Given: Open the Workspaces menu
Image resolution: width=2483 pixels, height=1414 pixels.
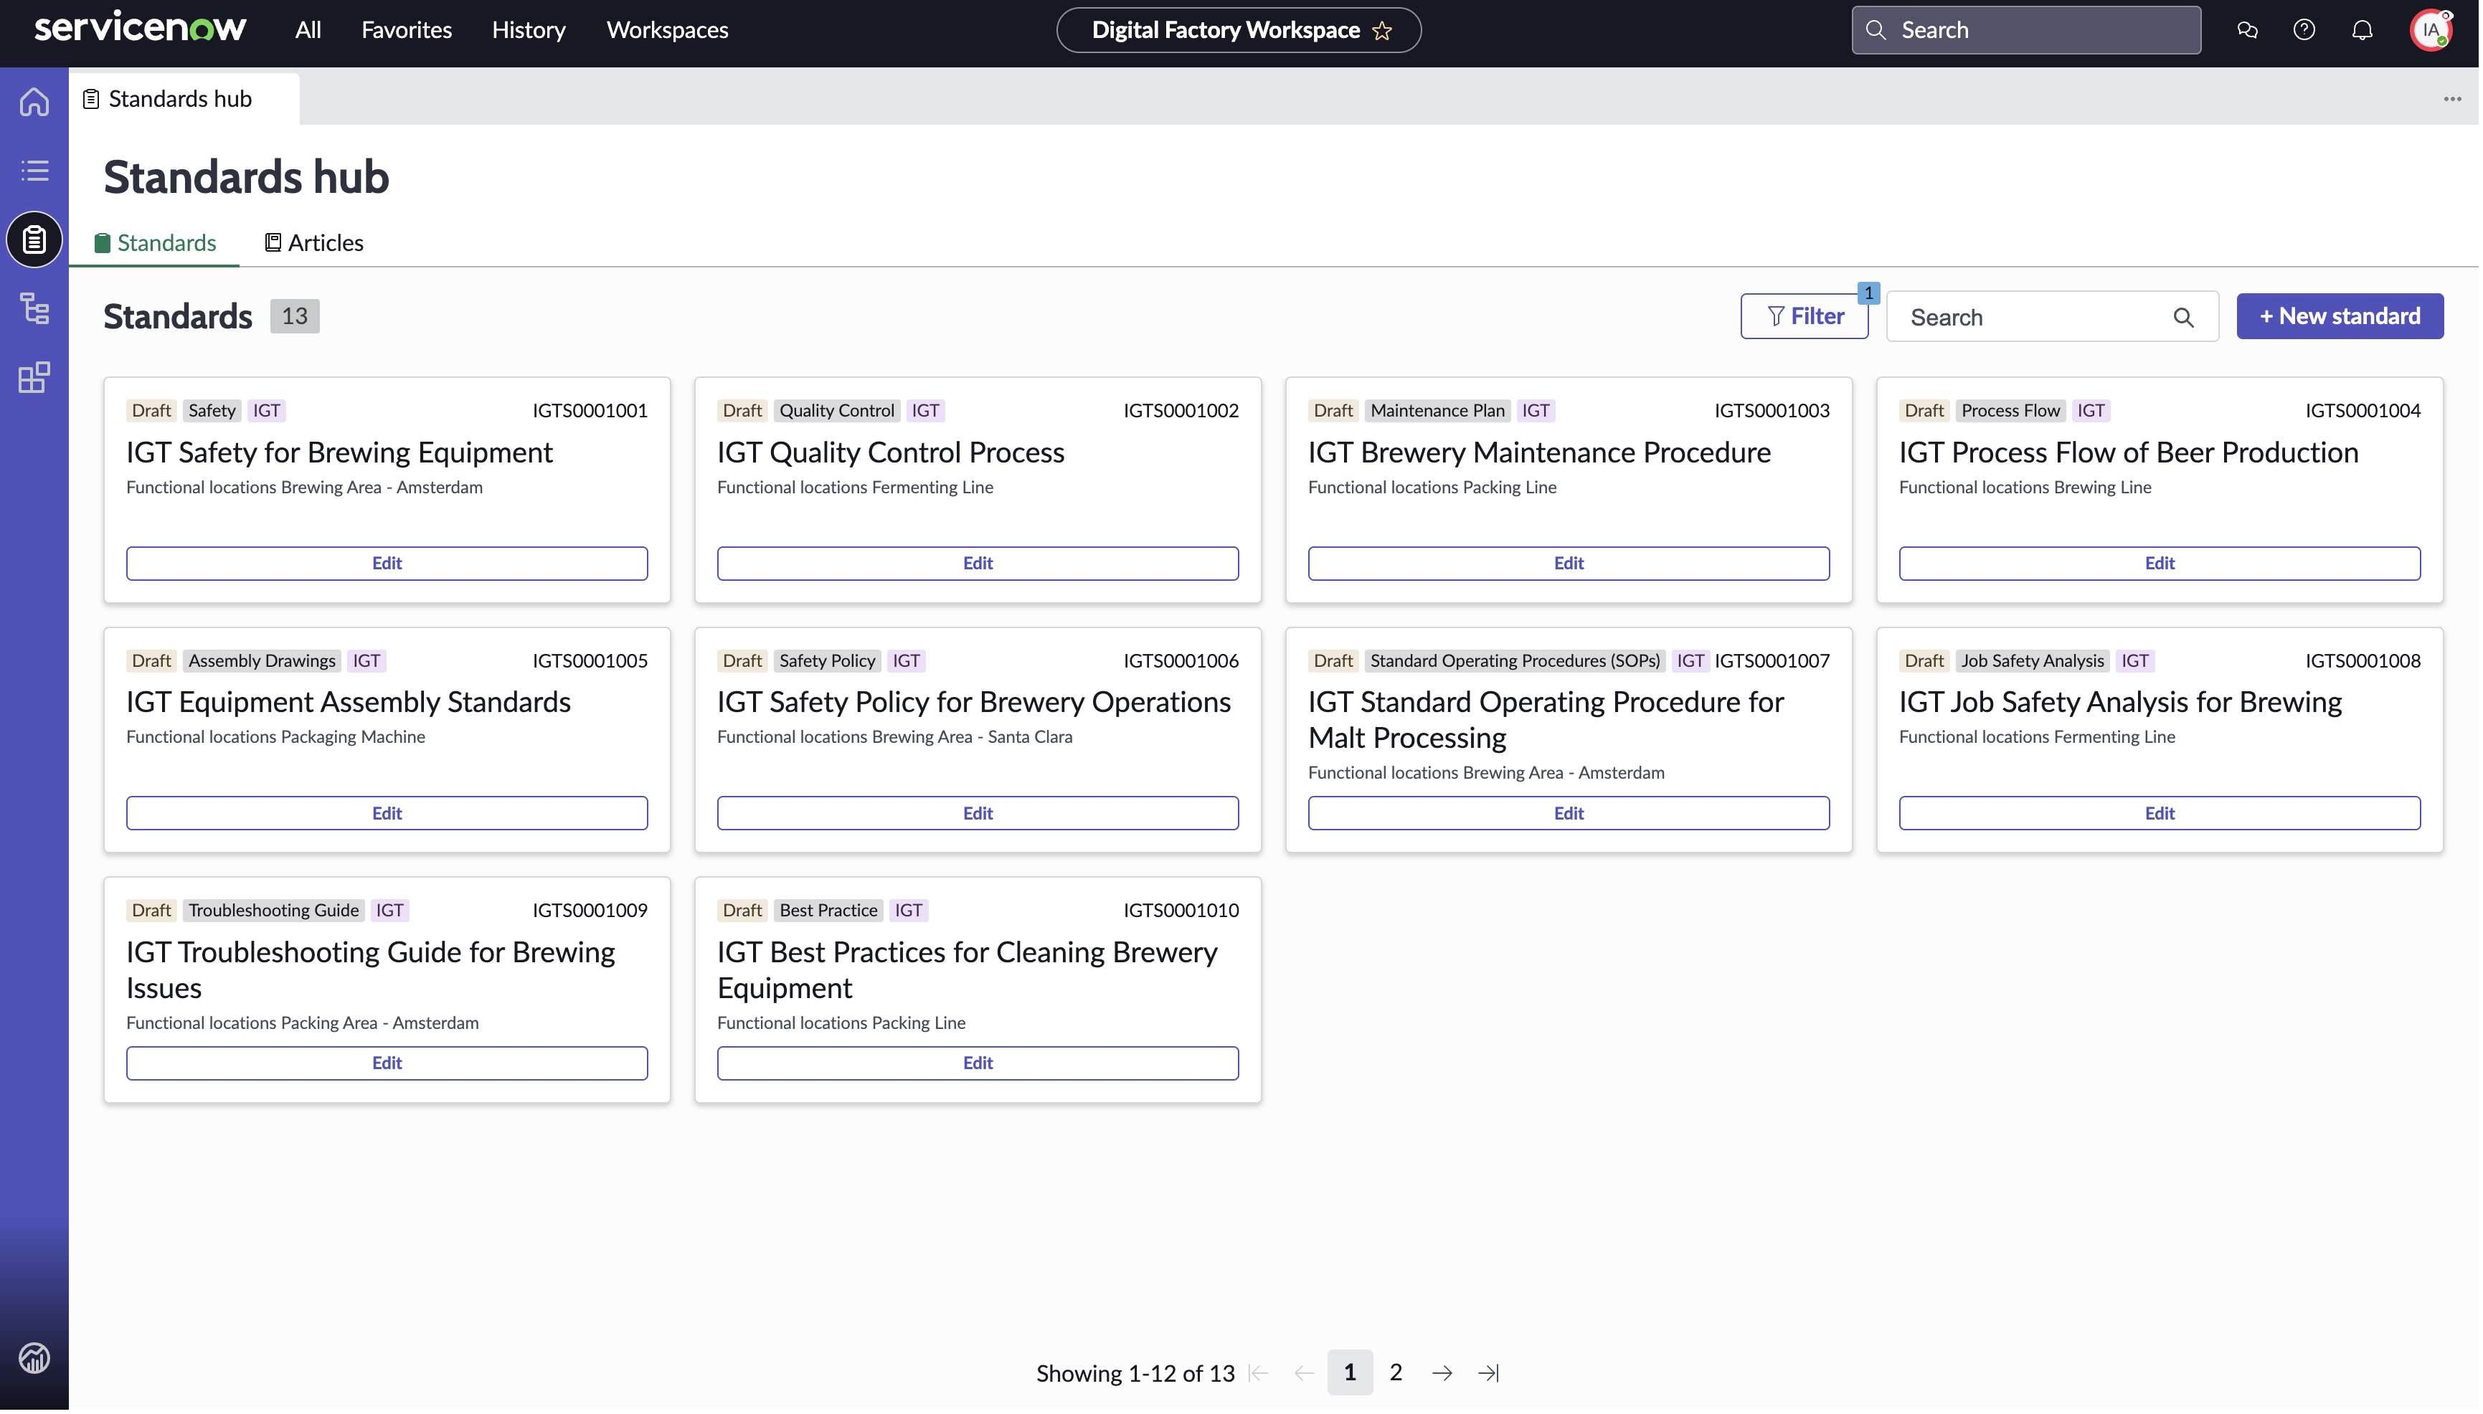Looking at the screenshot, I should (668, 30).
